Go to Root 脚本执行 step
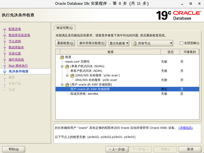 pos(18,66)
